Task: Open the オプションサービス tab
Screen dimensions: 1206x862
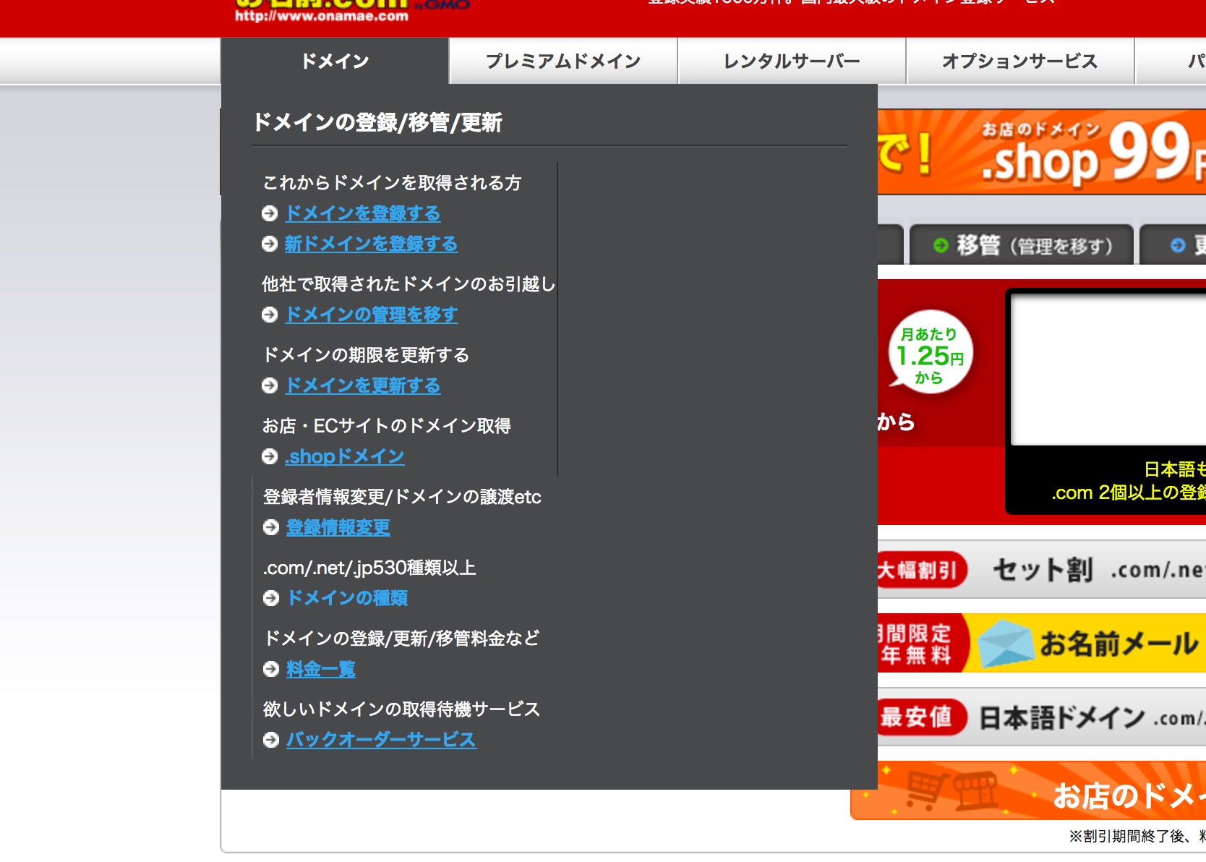Action: (x=1020, y=61)
